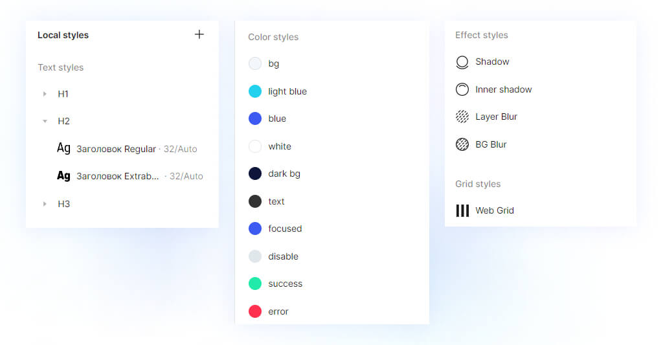Pick the focused color swatch

(255, 228)
